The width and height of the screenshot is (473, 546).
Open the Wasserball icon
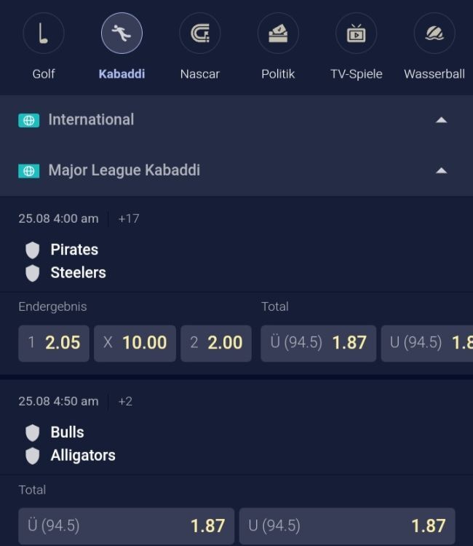(x=434, y=33)
